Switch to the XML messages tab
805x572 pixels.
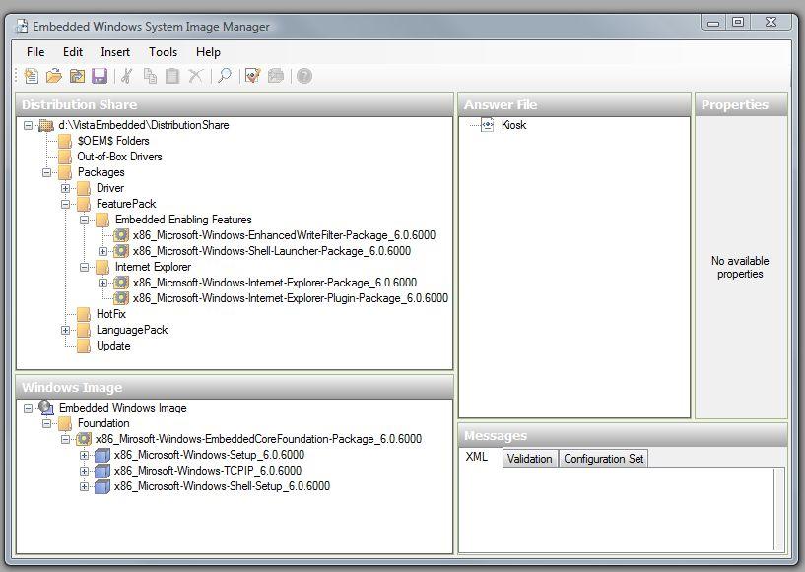pyautogui.click(x=477, y=457)
